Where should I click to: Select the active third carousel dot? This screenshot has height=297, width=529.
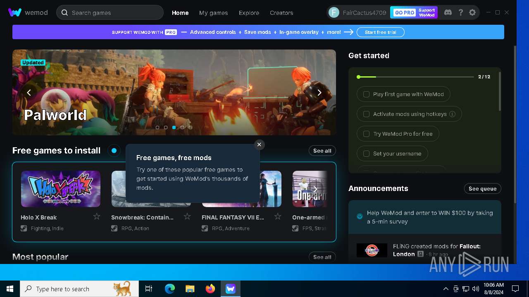[174, 127]
